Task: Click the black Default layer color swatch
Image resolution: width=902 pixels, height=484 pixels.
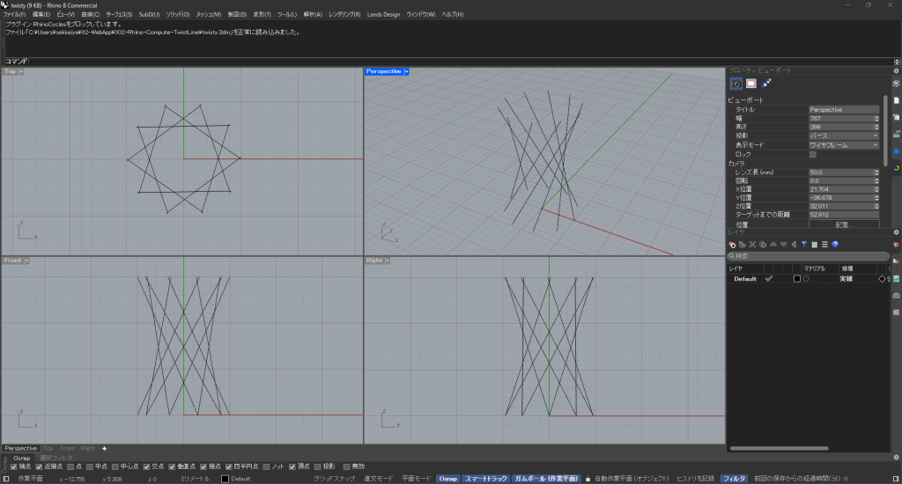Action: click(797, 278)
